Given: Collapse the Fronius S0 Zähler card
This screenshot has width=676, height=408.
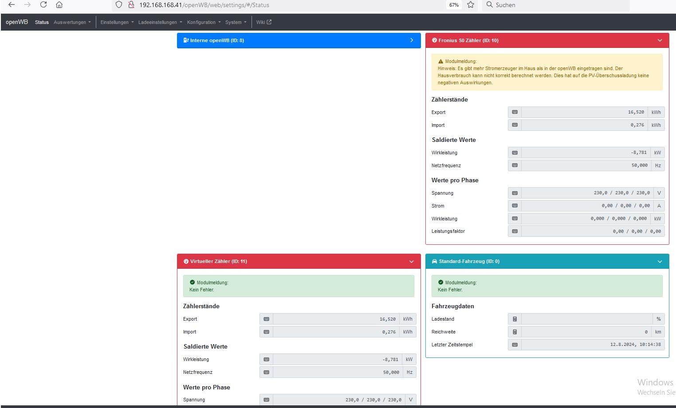Looking at the screenshot, I should coord(660,40).
